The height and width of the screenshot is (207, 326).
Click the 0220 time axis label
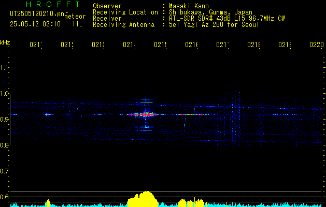(317, 45)
